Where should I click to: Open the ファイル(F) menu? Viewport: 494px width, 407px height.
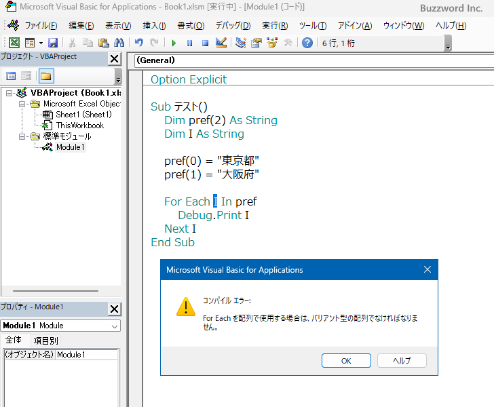(41, 26)
